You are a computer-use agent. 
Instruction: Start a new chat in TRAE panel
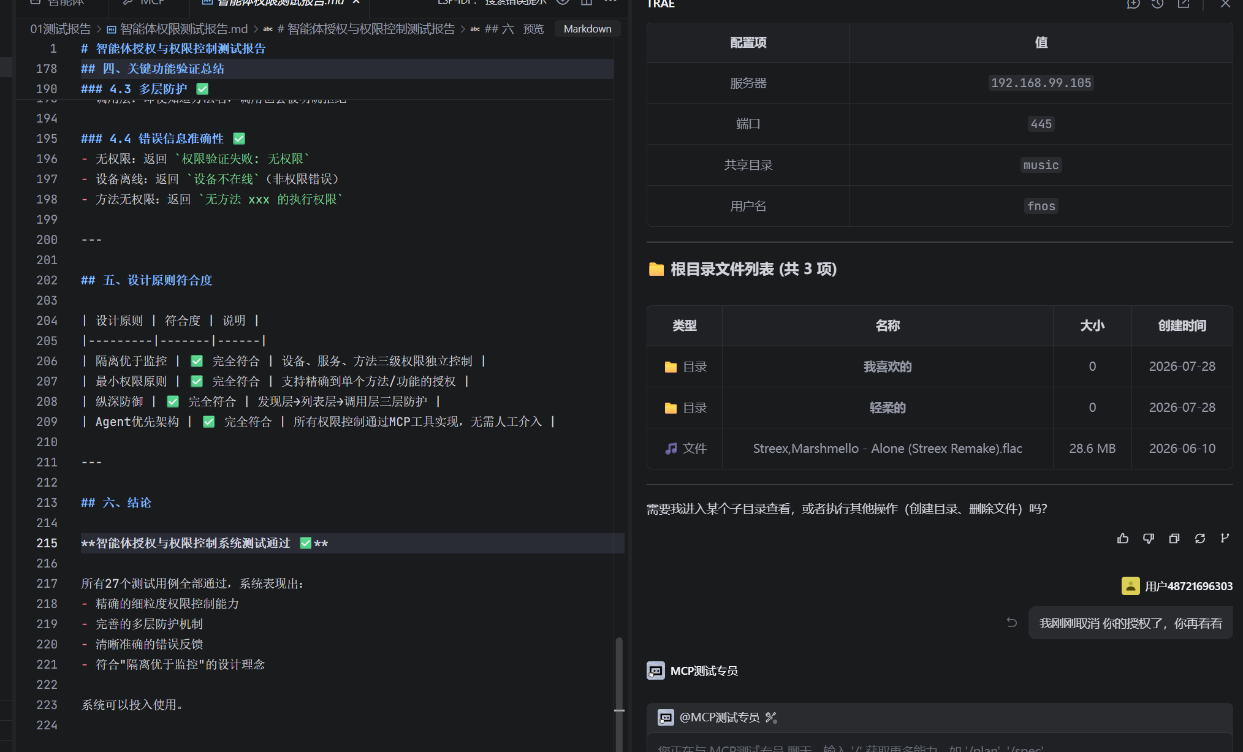[x=1133, y=4]
